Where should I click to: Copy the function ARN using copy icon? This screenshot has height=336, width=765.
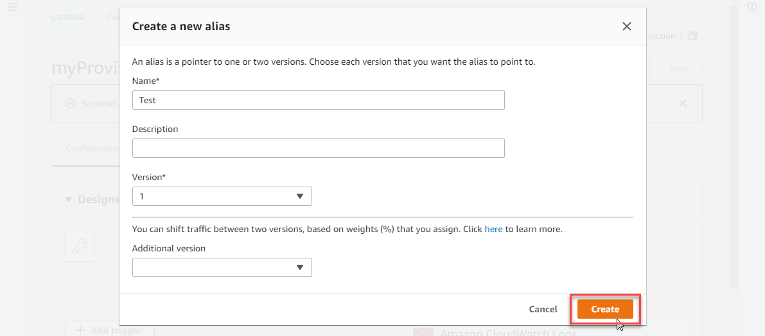pyautogui.click(x=692, y=37)
